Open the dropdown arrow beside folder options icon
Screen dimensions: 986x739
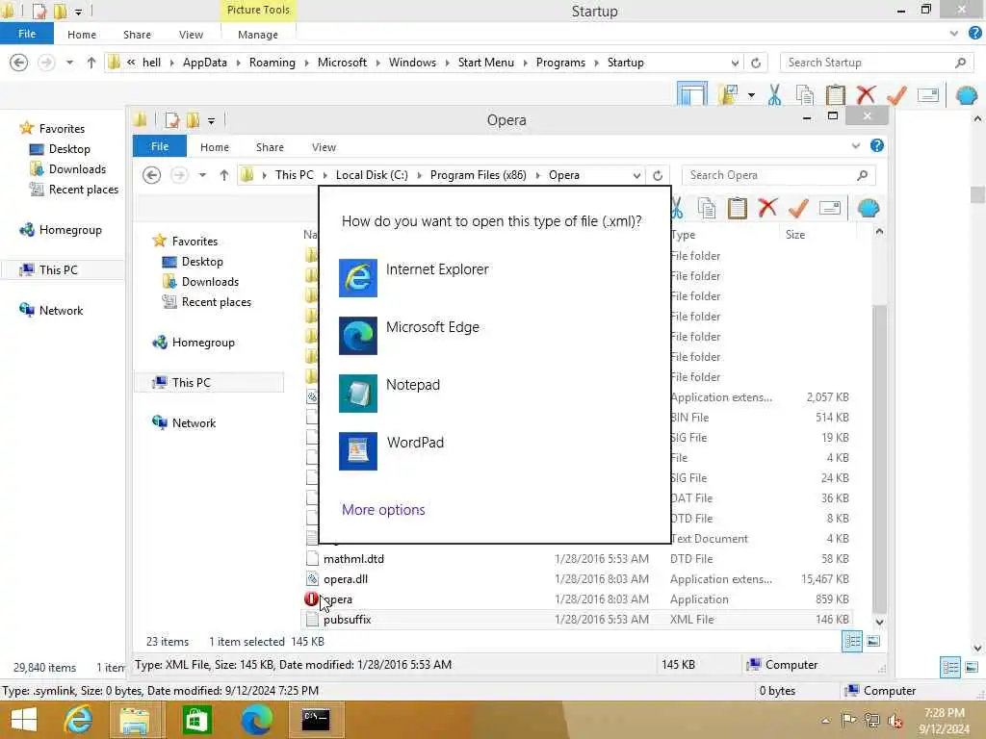click(x=751, y=95)
